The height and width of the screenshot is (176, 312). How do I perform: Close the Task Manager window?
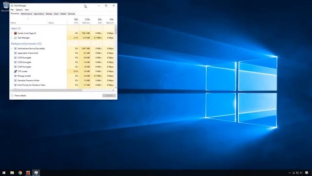[x=114, y=5]
